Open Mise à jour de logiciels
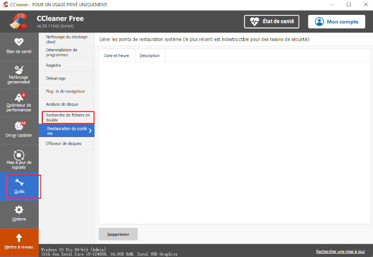Screen dimensions: 373x257 point(19,159)
